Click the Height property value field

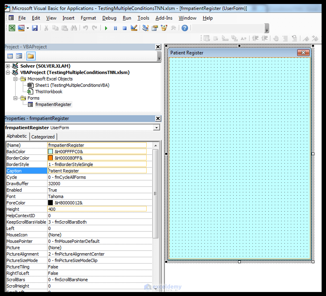[97, 209]
